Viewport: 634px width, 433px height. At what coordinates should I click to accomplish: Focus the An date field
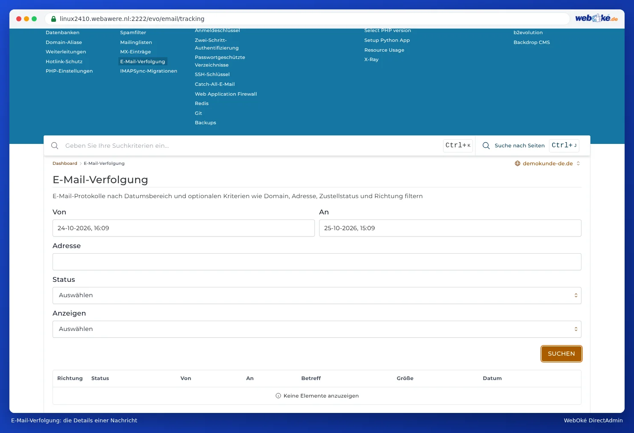point(450,228)
